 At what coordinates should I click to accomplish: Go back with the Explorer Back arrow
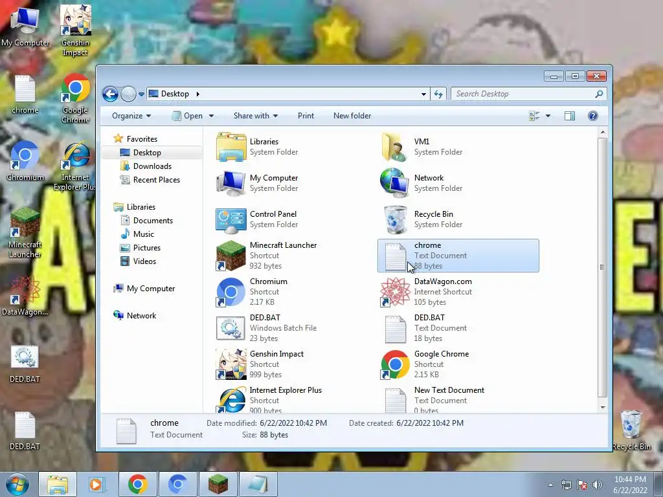[x=110, y=94]
